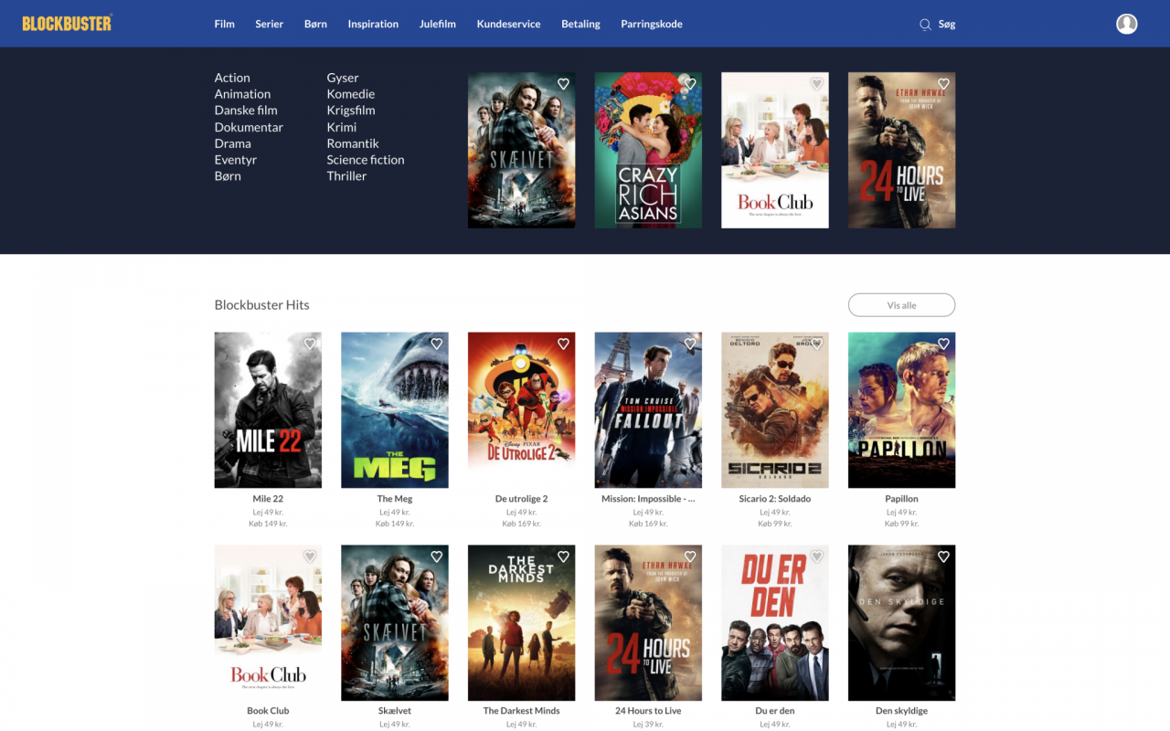1170x731 pixels.
Task: Toggle the heart on De utrolige 2
Action: point(563,344)
